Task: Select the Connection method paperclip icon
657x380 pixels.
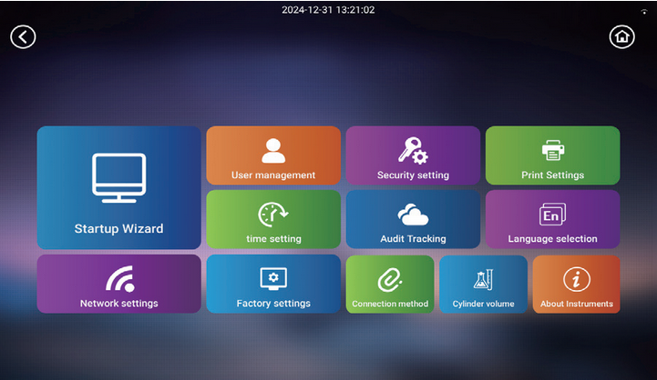Action: click(x=390, y=279)
